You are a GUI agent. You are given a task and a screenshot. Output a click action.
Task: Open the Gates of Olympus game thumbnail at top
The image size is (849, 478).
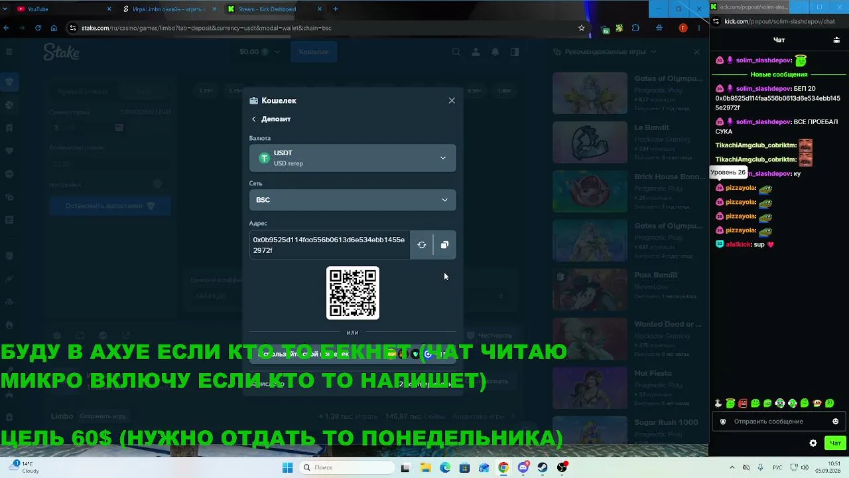tap(590, 93)
